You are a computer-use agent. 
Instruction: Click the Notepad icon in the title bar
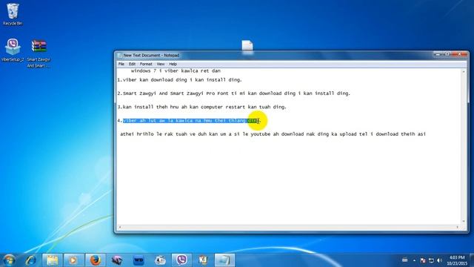click(x=120, y=56)
